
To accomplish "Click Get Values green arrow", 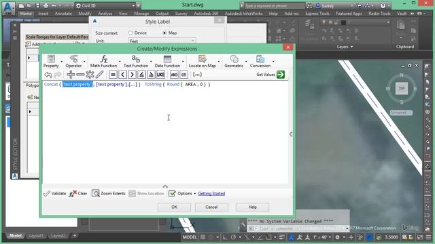I will (281, 75).
